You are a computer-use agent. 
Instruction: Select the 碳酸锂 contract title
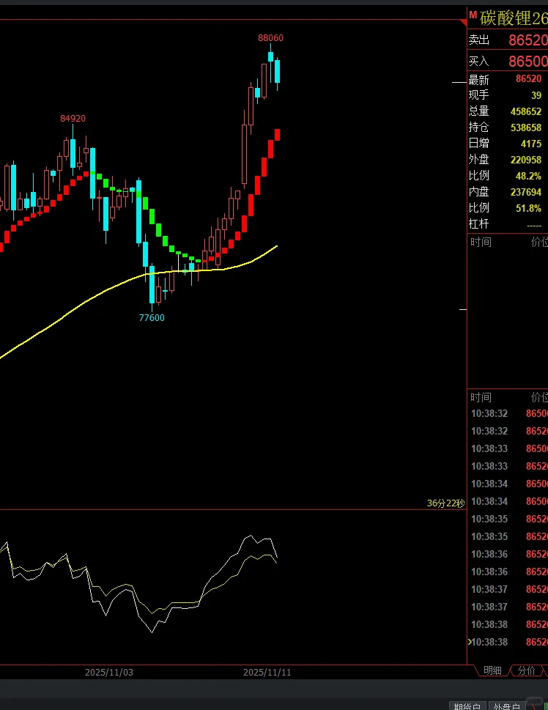tap(514, 18)
